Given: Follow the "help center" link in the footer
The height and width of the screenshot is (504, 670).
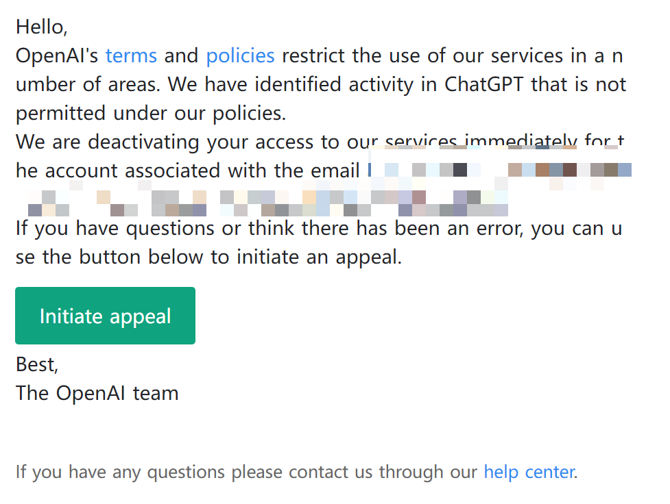Looking at the screenshot, I should point(530,472).
